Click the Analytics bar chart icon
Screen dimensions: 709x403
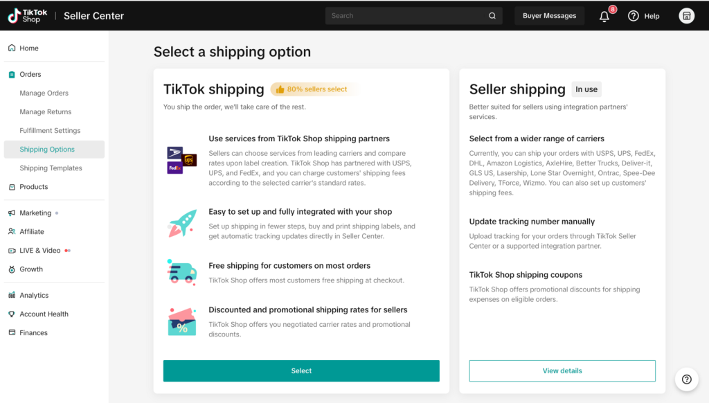coord(11,295)
